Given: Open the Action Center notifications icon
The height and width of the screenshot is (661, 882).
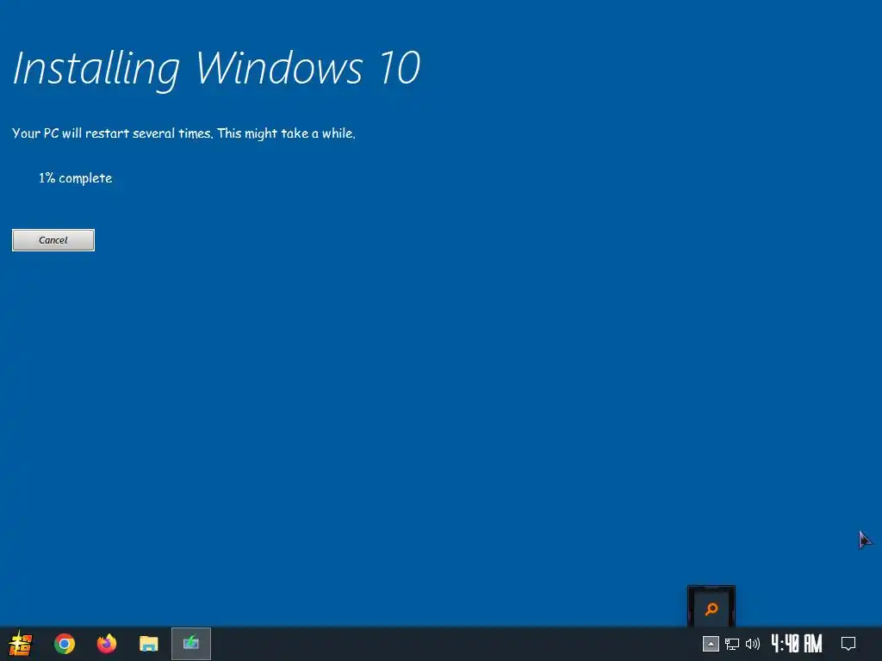Looking at the screenshot, I should click(848, 644).
